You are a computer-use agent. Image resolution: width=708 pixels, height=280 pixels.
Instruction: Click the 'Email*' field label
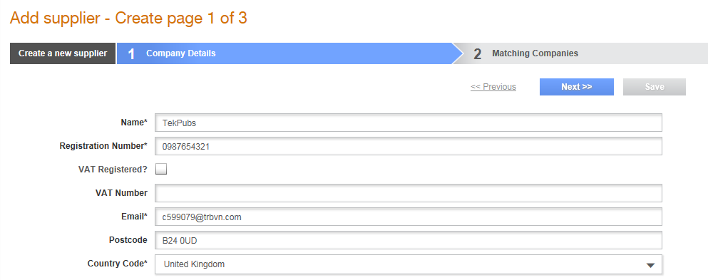click(135, 217)
